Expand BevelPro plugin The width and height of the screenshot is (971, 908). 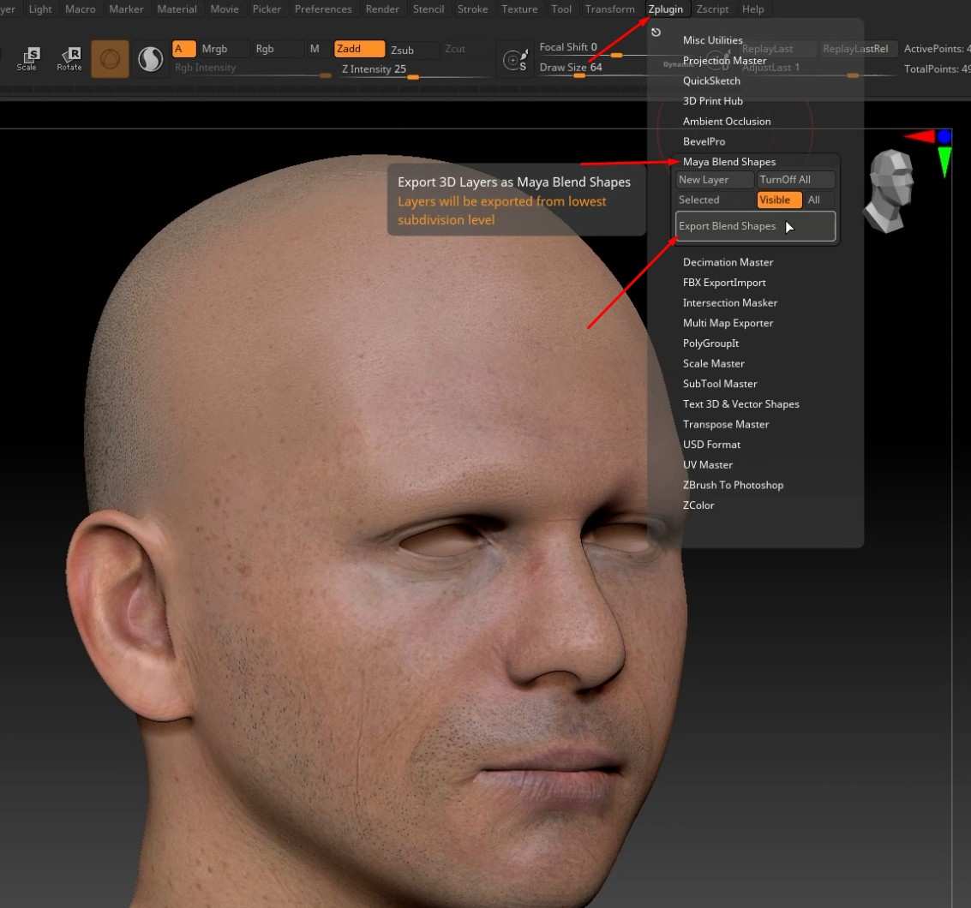tap(704, 141)
